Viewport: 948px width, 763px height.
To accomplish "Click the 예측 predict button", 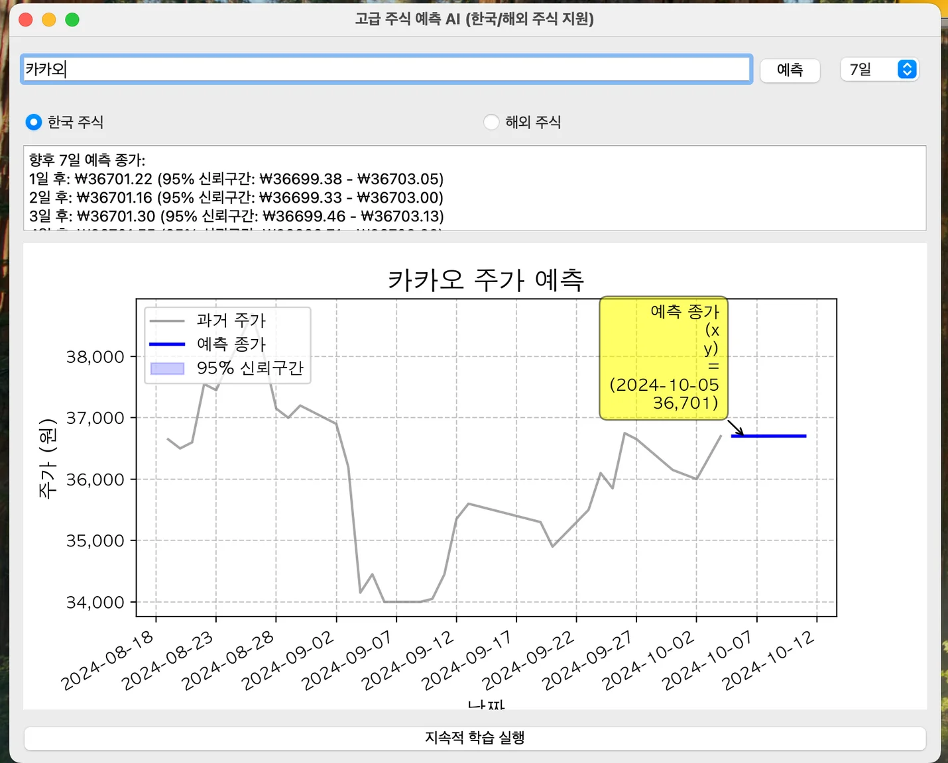I will click(x=790, y=70).
